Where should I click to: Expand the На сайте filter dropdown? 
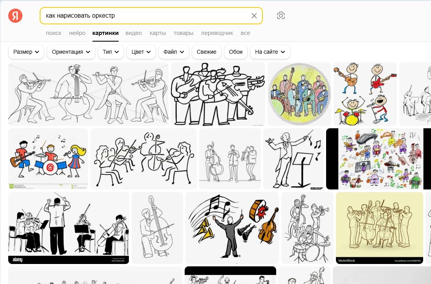[270, 52]
